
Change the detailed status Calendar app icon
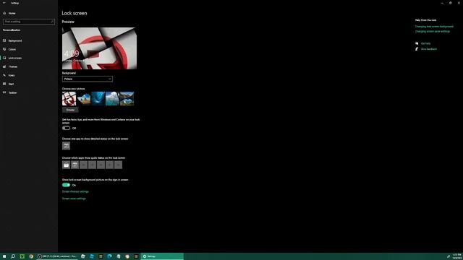click(x=66, y=146)
